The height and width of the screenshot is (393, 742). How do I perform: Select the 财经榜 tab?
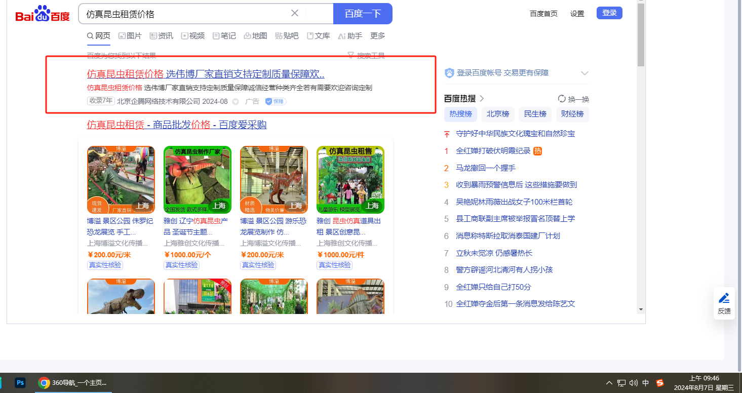[572, 114]
